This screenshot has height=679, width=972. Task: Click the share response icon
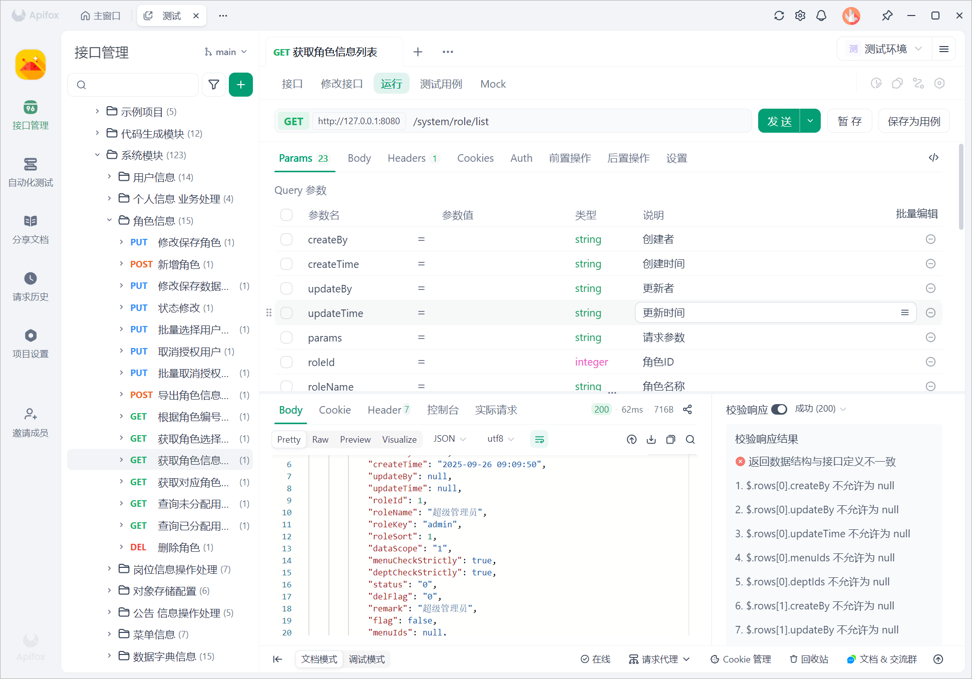click(x=688, y=410)
